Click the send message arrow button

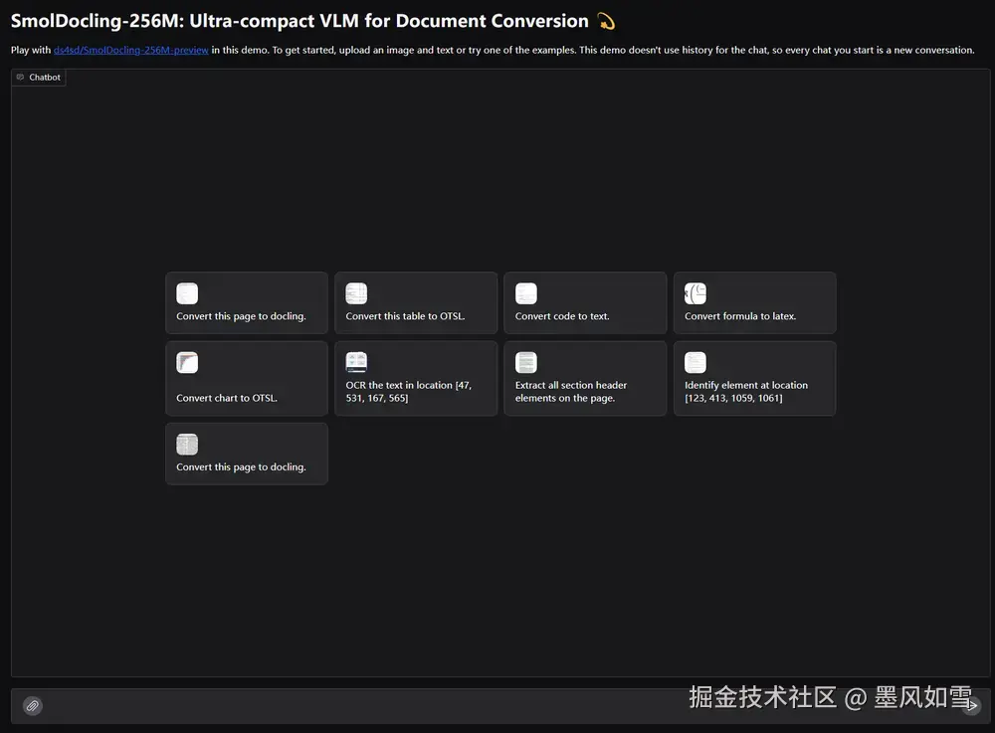[x=971, y=705]
